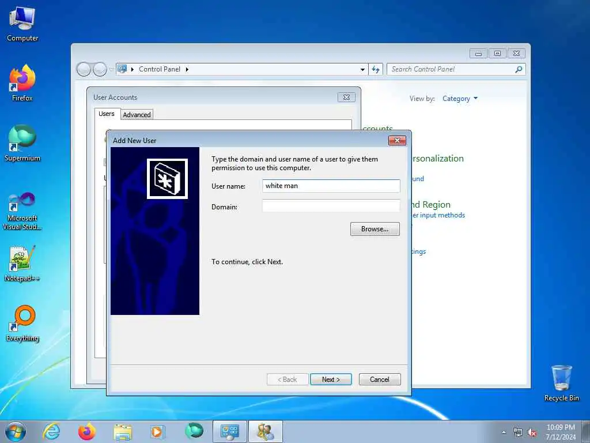Viewport: 590px width, 443px height.
Task: Open the Supermium desktop shortcut
Action: (x=22, y=143)
